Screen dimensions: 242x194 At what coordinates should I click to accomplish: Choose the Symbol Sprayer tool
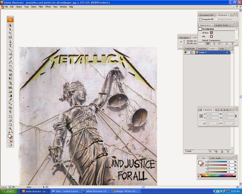click(10, 83)
